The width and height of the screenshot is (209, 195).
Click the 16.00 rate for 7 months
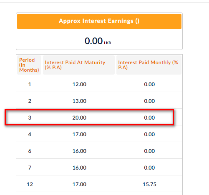click(x=79, y=168)
